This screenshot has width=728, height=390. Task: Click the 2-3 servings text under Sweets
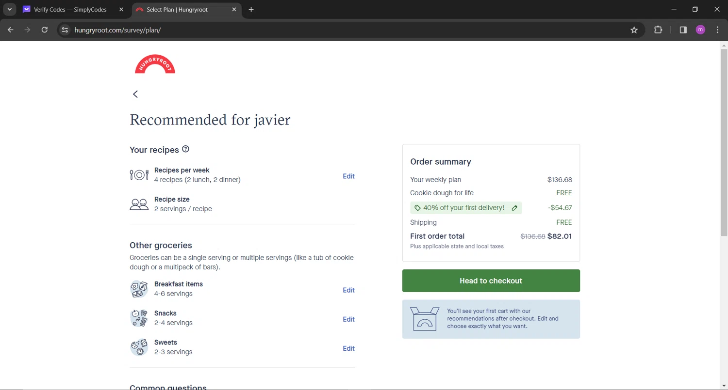[x=173, y=352]
